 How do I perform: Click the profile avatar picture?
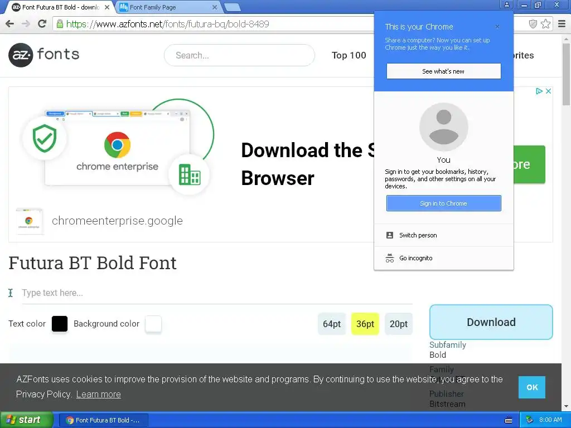click(x=443, y=127)
